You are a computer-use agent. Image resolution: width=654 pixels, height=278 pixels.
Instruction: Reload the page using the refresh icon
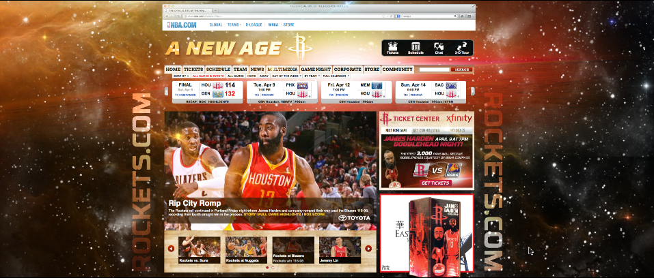click(392, 16)
